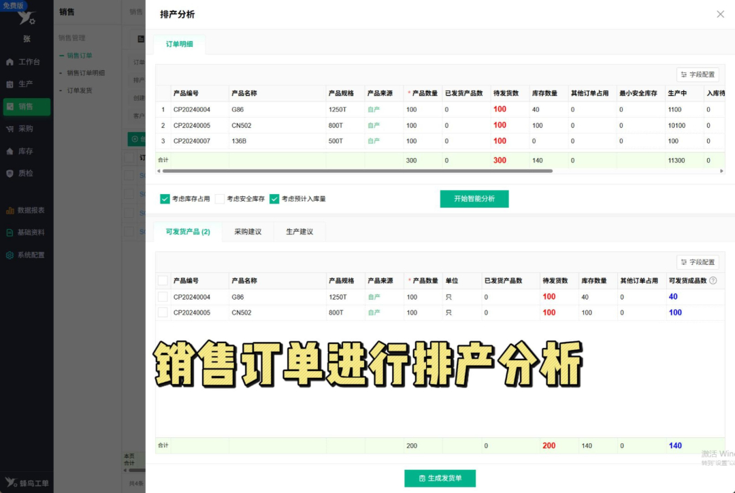Click the 蜂鸟工单 logo at sidebar bottom
The image size is (735, 493).
(x=27, y=483)
